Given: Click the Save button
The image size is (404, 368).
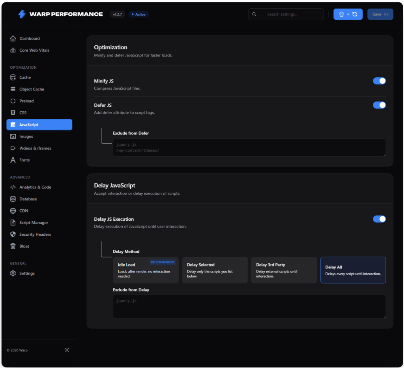Looking at the screenshot, I should pyautogui.click(x=380, y=14).
